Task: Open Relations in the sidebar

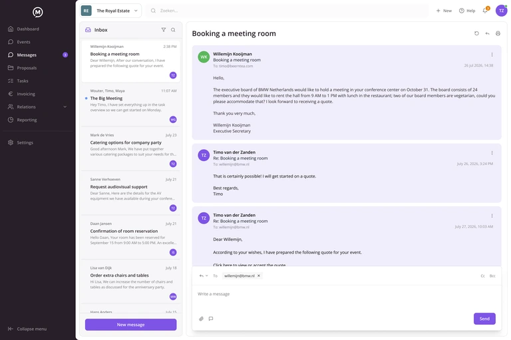Action: tap(26, 107)
